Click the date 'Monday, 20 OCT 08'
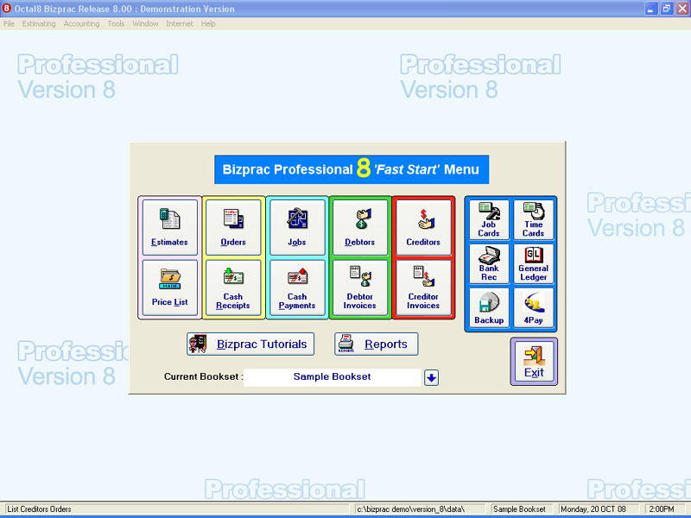691x518 pixels. pos(593,509)
